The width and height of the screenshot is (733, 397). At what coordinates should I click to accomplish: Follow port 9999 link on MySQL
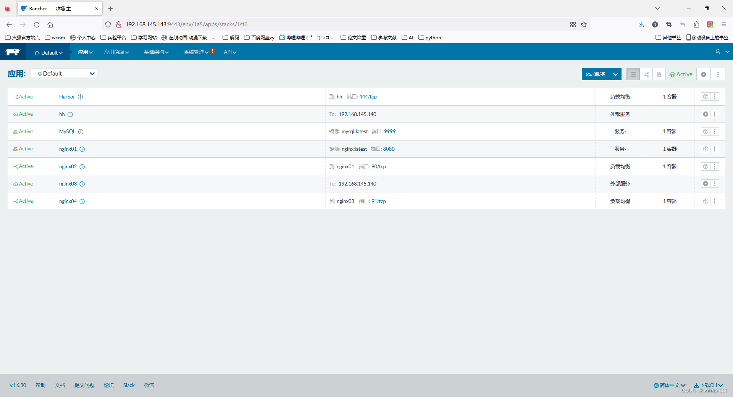390,132
